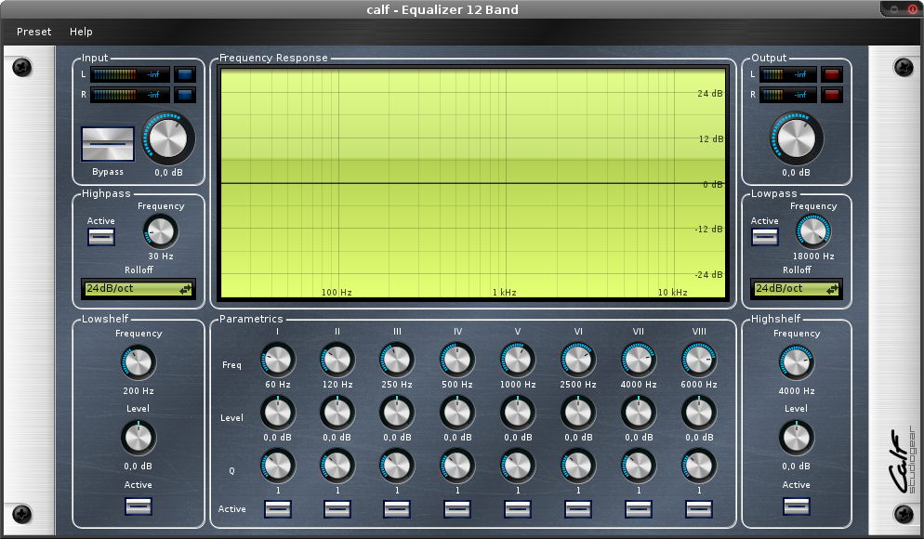The width and height of the screenshot is (924, 539).
Task: Activate parametric band IV
Action: pos(457,508)
